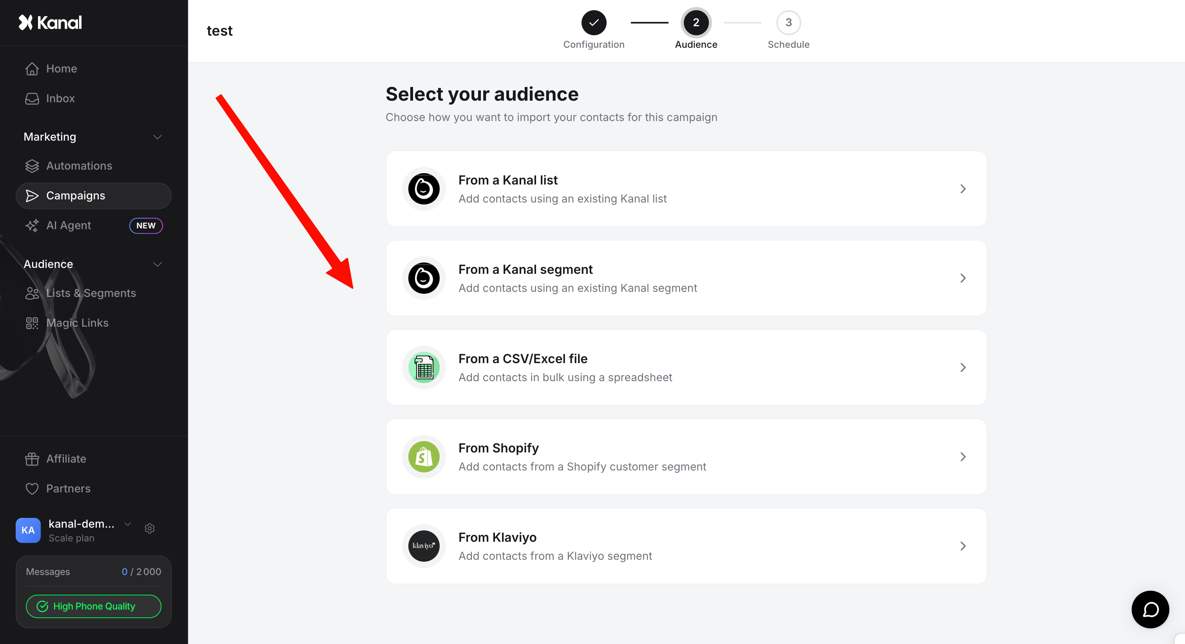Click the Home icon in the sidebar
The height and width of the screenshot is (644, 1185).
pos(32,69)
